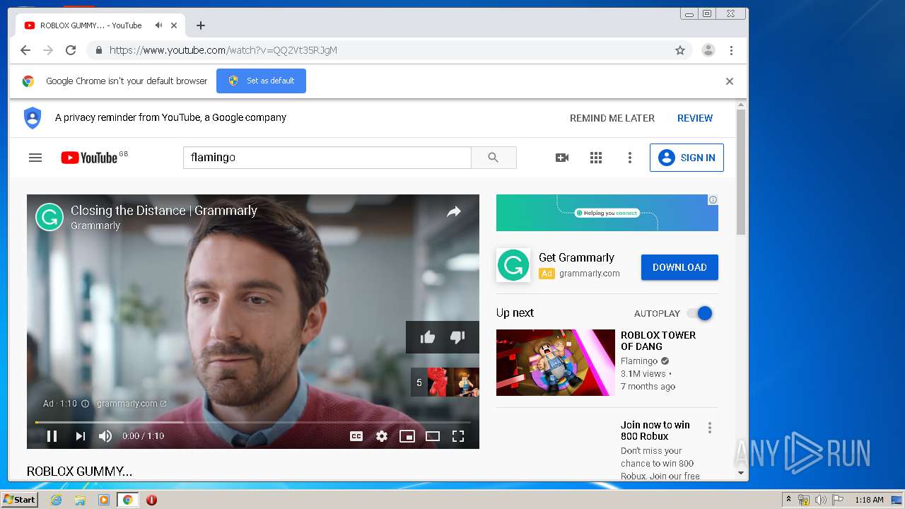
Task: Open the media player taskbar icon
Action: (104, 500)
